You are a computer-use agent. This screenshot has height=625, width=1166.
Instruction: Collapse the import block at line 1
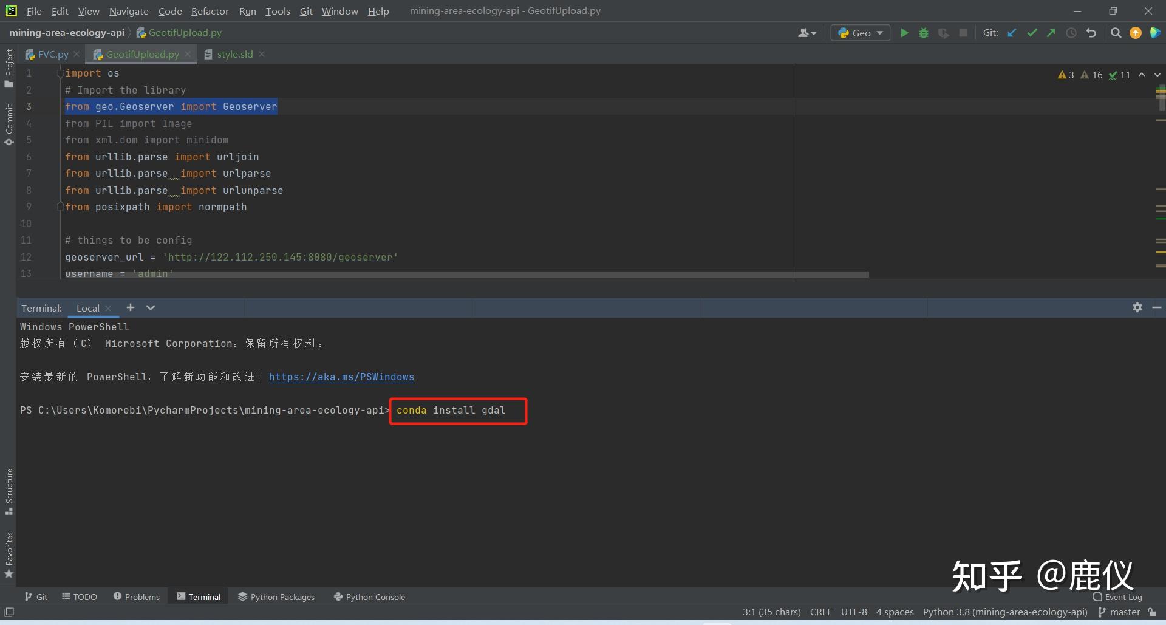60,73
